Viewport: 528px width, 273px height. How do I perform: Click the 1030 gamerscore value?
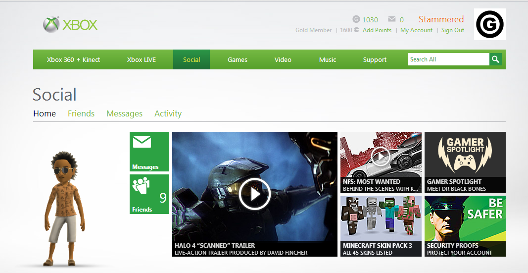370,19
